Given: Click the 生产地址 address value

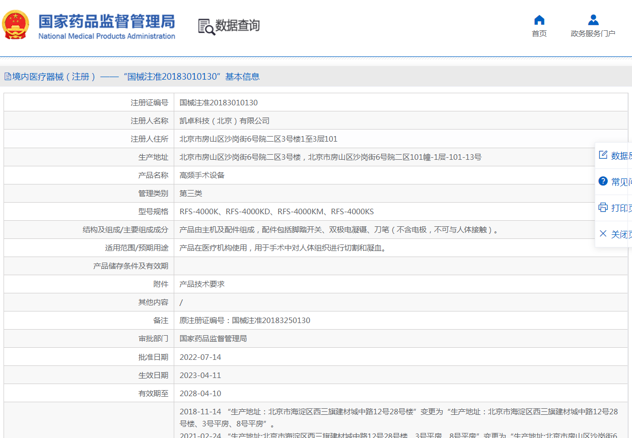Looking at the screenshot, I should click(330, 157).
